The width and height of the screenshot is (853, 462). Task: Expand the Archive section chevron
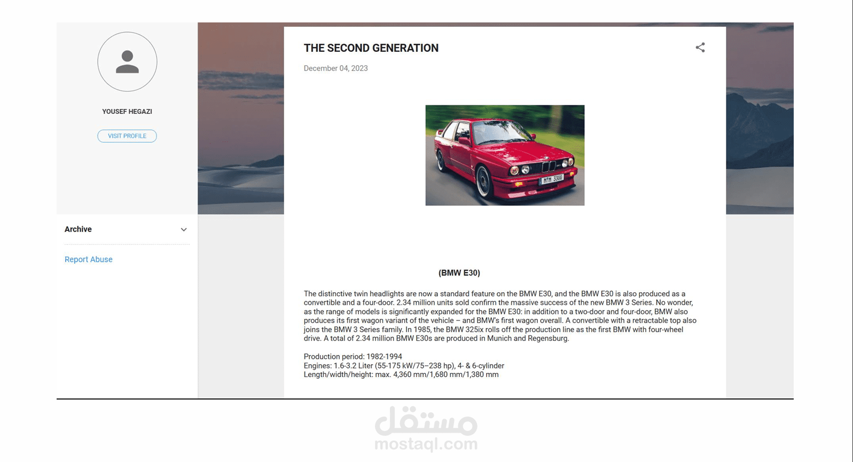tap(184, 230)
